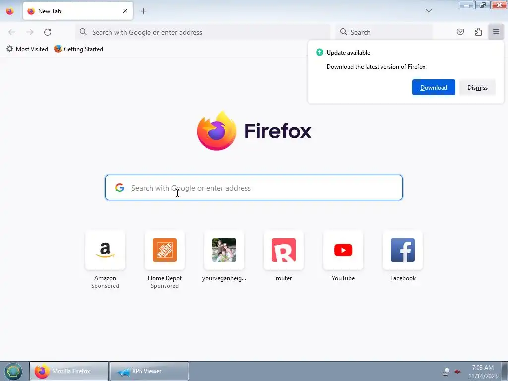Switch to XPS Viewer in taskbar
Screen dimensions: 508x381
point(149,371)
